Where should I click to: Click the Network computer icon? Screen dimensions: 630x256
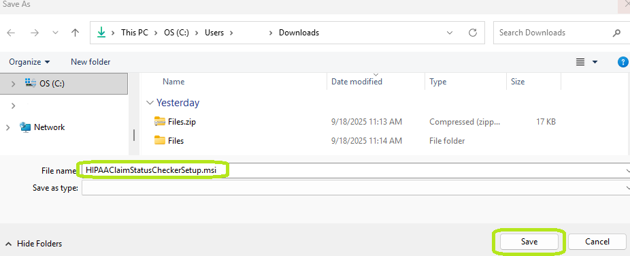coord(25,127)
